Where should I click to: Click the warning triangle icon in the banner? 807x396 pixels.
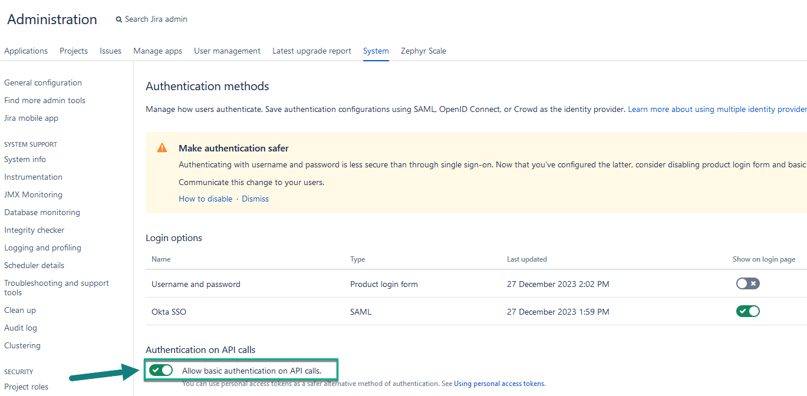click(162, 147)
